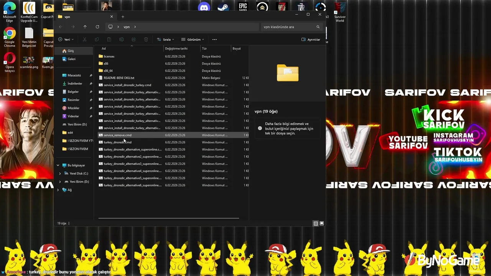Open Videolar quick access item
Viewport: 491px width, 276px height.
pyautogui.click(x=74, y=116)
